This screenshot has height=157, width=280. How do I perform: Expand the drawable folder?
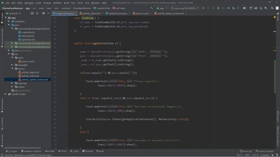[x=12, y=65]
